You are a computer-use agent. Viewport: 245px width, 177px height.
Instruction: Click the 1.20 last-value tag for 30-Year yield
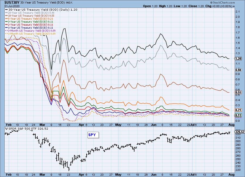pos(238,59)
